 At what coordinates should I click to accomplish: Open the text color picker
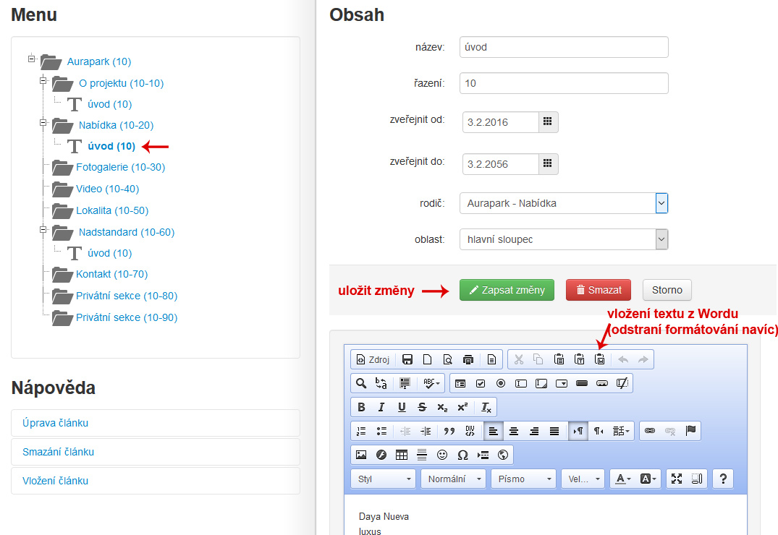coord(622,479)
